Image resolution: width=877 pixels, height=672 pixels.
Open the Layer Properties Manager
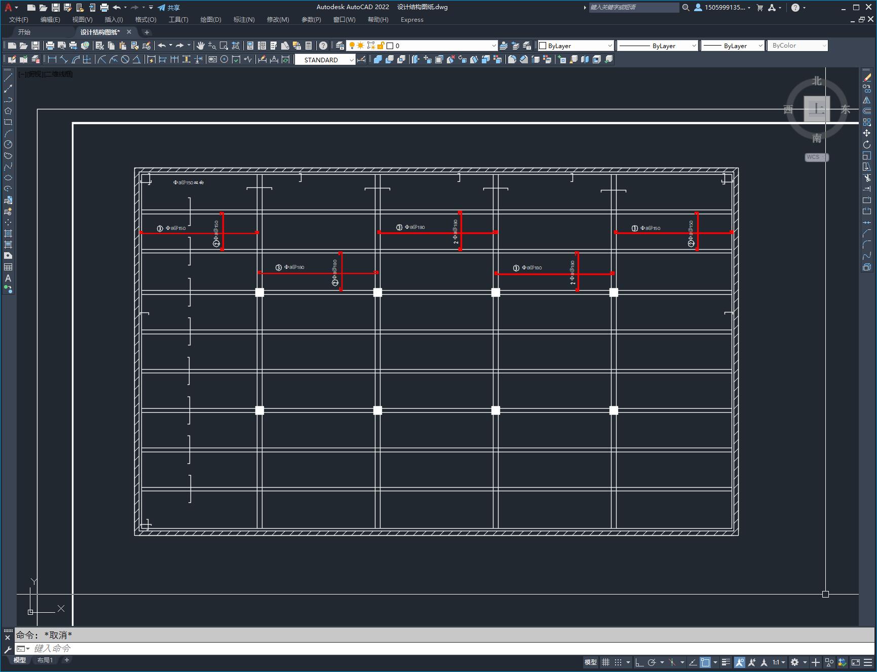pos(340,46)
